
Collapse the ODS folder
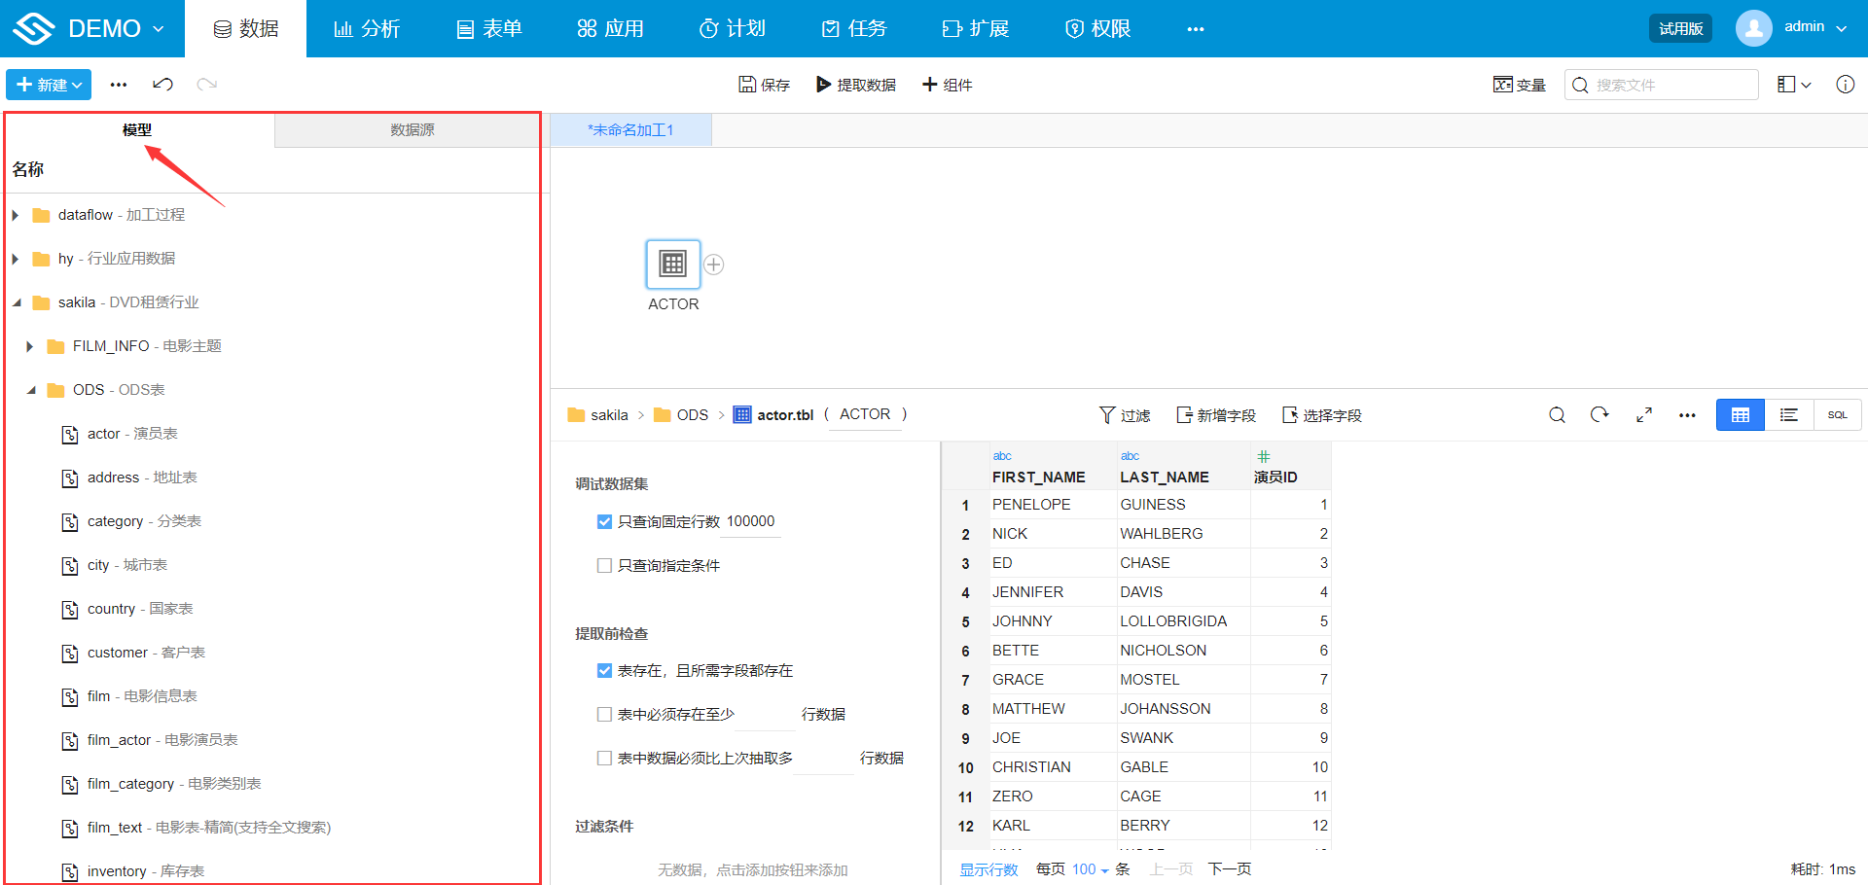31,390
